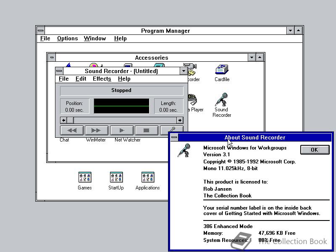Open Program Manager Options menu
The height and width of the screenshot is (252, 336).
67,39
